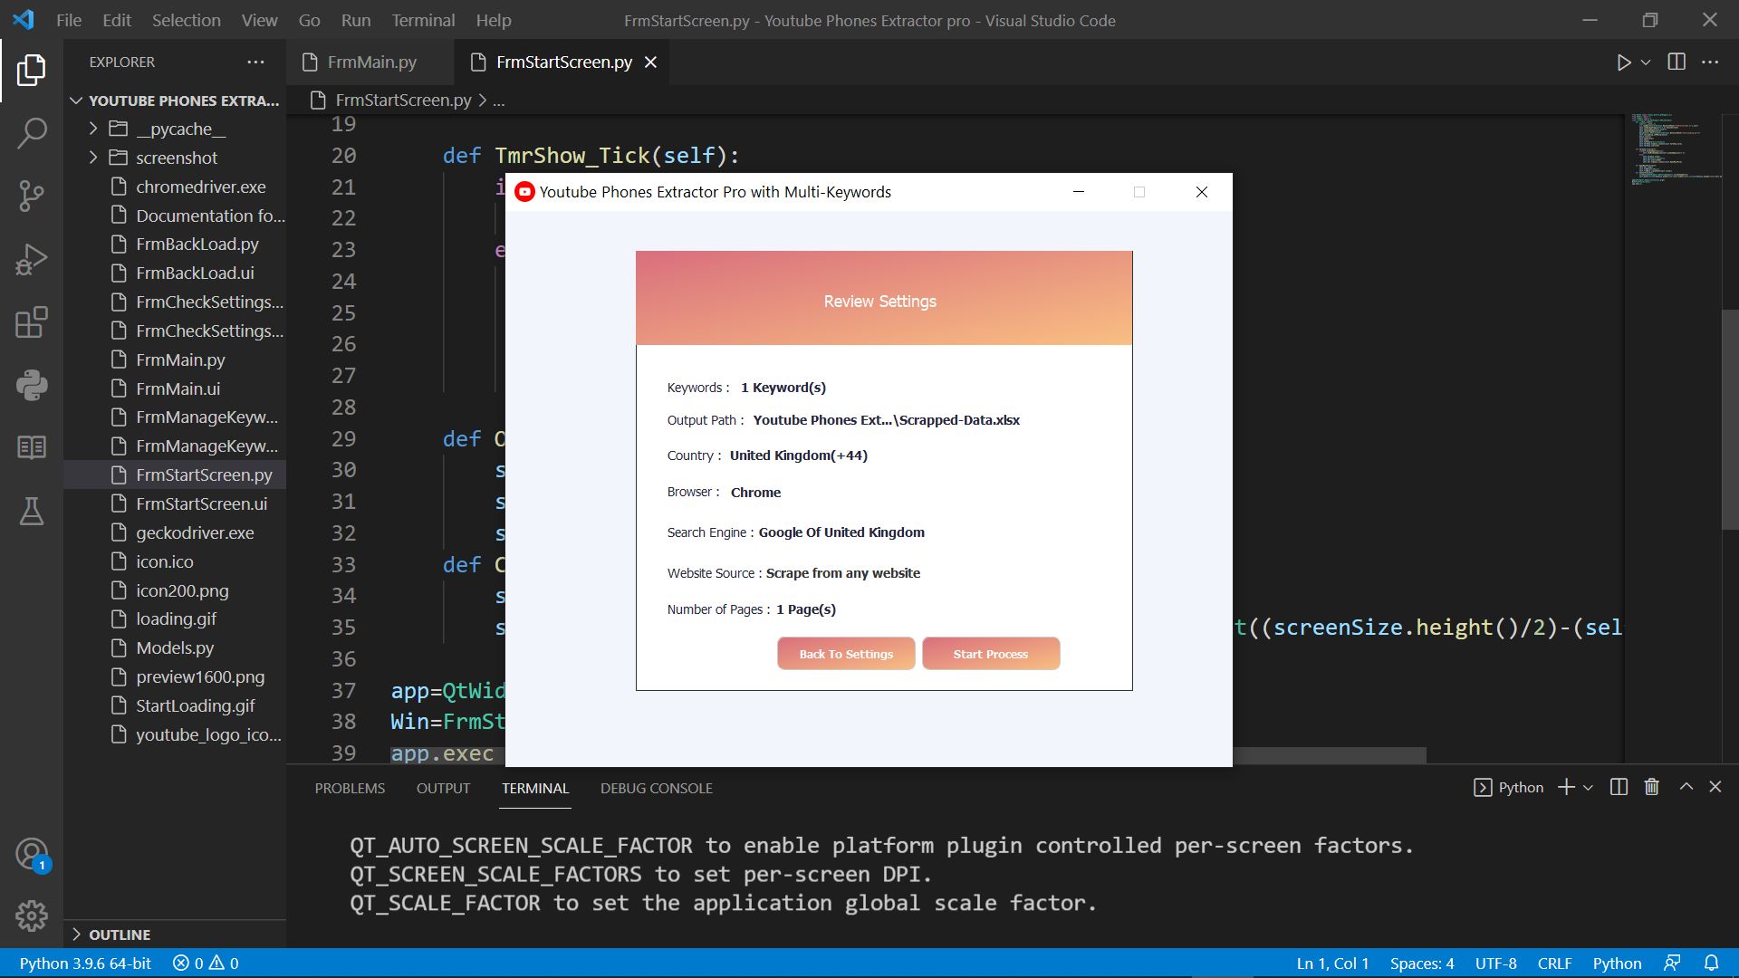
Task: Collapse YOUTUBE PHONES EXTRA... project section
Action: [x=175, y=101]
